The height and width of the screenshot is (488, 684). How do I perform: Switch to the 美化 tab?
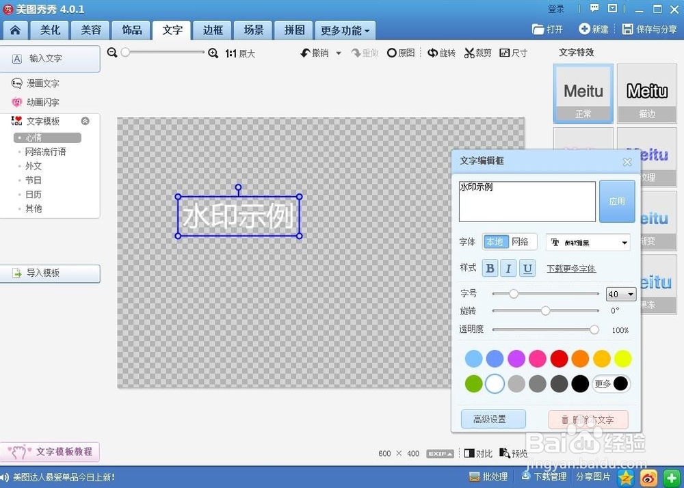tap(51, 30)
